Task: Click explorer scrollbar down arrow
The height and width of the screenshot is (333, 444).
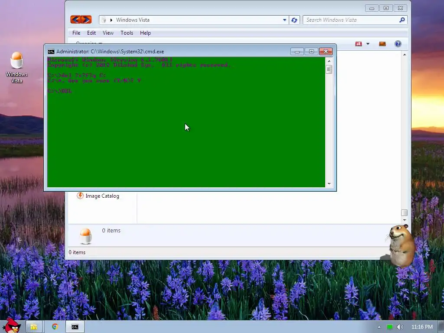Action: (x=405, y=220)
